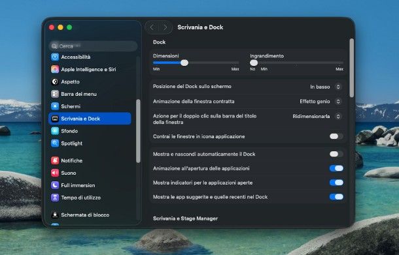This screenshot has height=255, width=399.
Task: Toggle Contrai le finestre in icona applicazione
Action: [336, 136]
